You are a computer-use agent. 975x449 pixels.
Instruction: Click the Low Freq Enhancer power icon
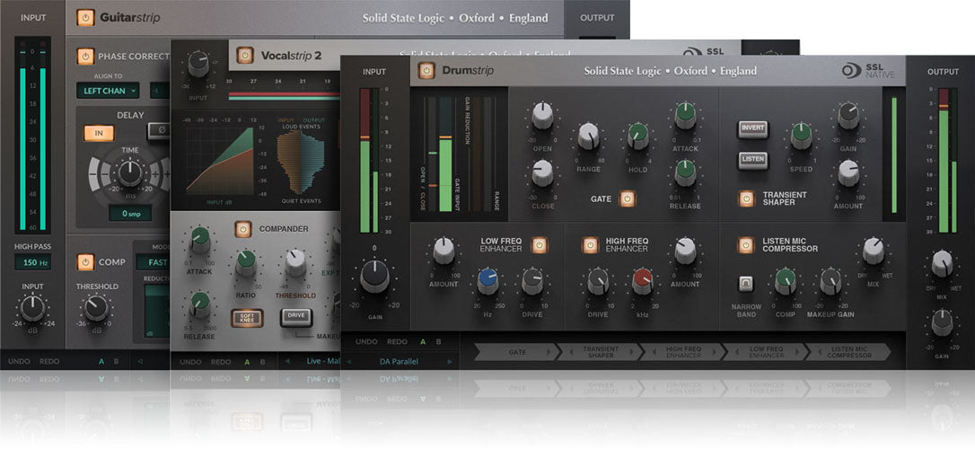[x=539, y=245]
